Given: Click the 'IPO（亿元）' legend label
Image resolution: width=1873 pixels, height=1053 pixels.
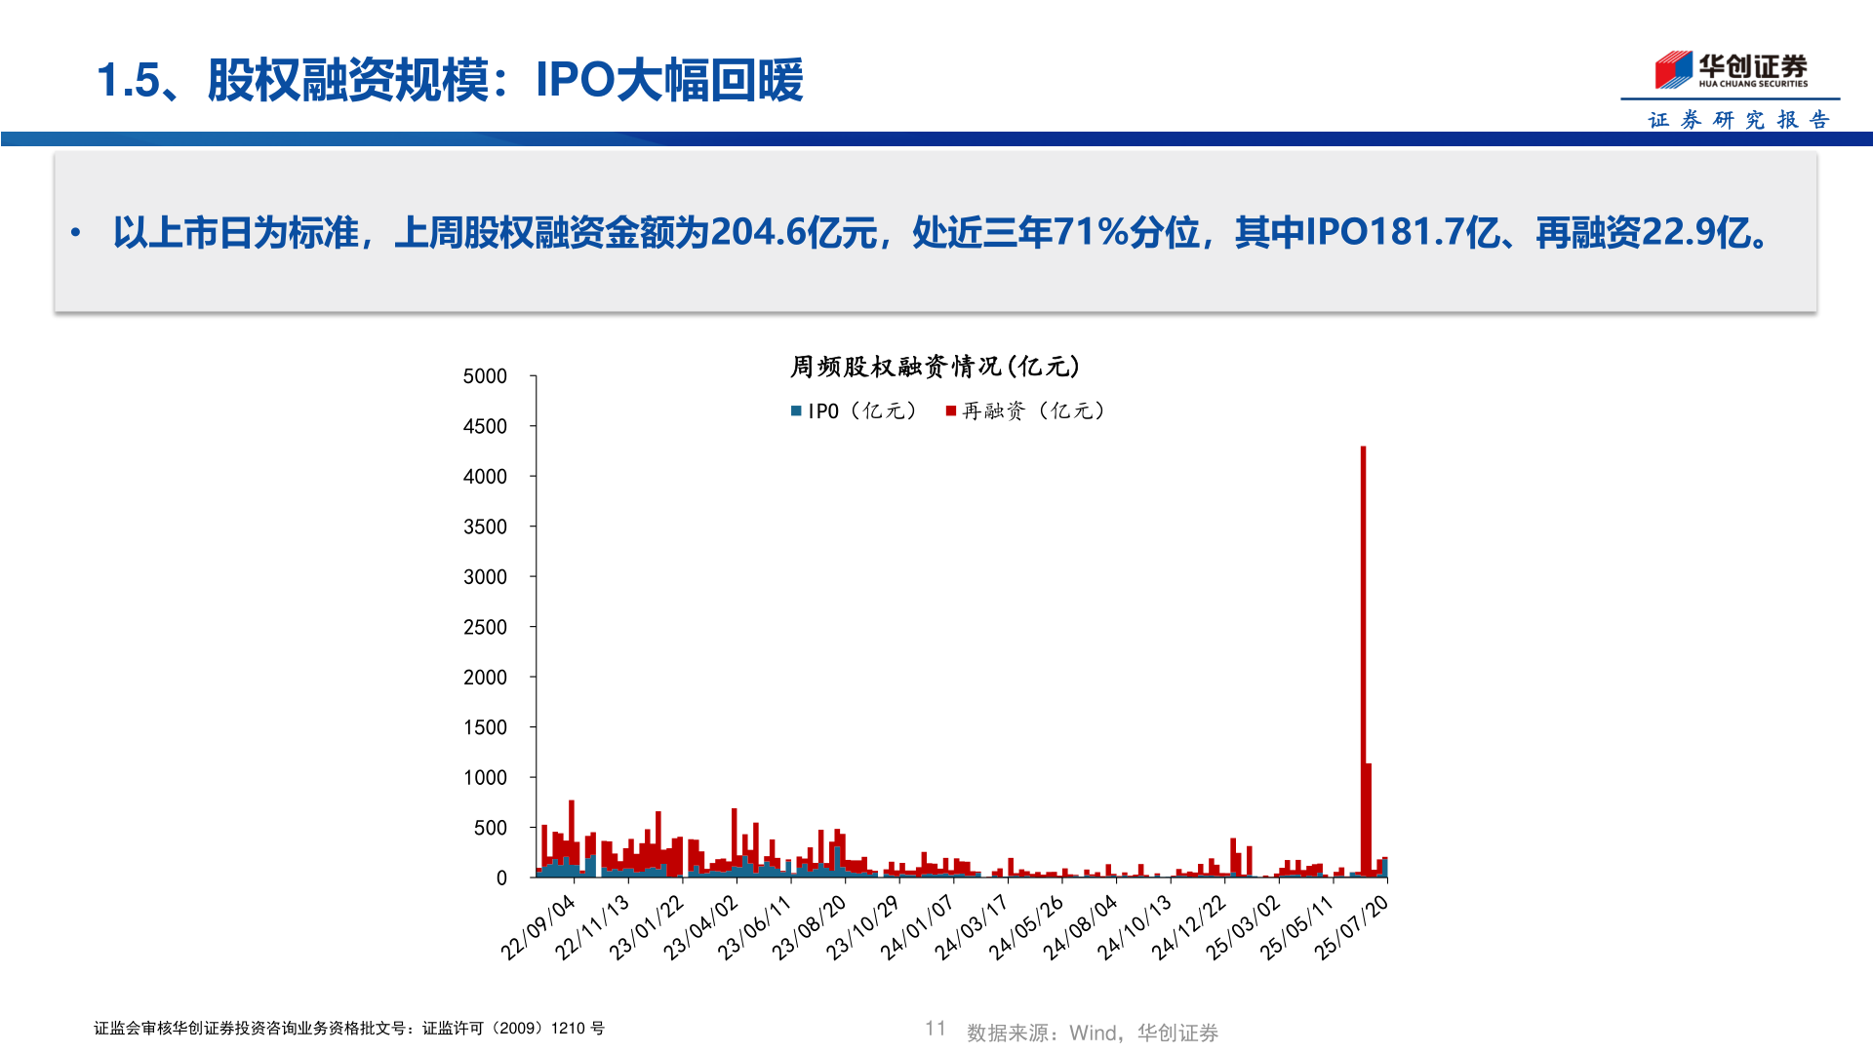Looking at the screenshot, I should tap(862, 411).
